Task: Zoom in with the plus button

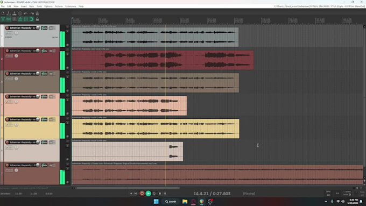Action: coord(357,188)
